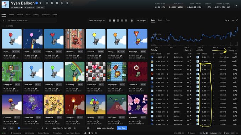
Task: Expand the chart to fullscreen icon
Action: click(x=237, y=20)
